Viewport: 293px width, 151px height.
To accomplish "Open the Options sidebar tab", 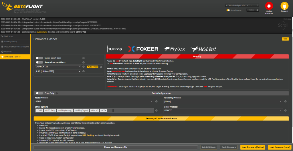I will (15, 51).
